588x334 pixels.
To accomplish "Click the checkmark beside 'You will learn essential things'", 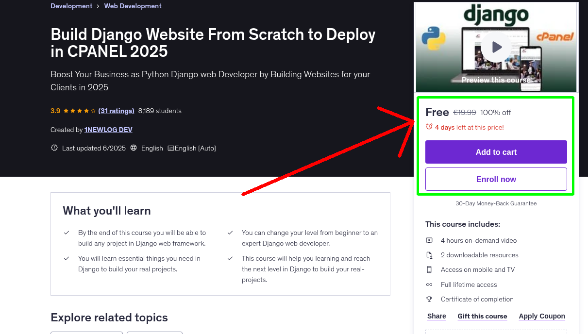I will tap(67, 259).
